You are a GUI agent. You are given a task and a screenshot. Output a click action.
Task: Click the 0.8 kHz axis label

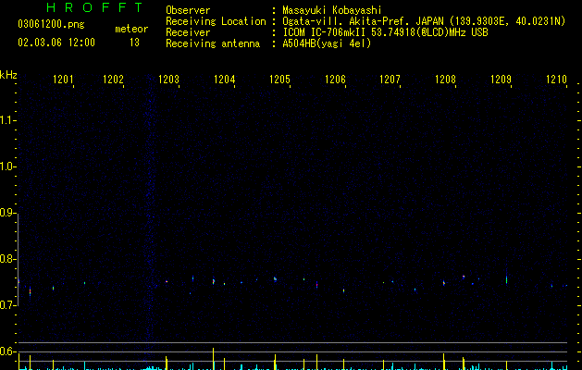[7, 259]
